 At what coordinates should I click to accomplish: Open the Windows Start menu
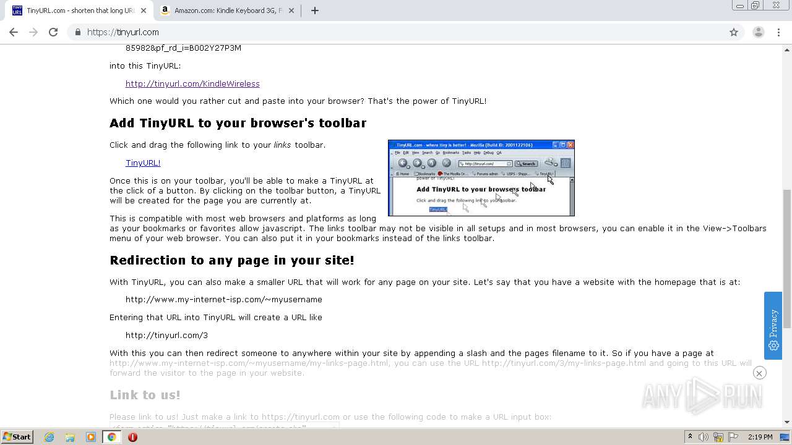[17, 436]
